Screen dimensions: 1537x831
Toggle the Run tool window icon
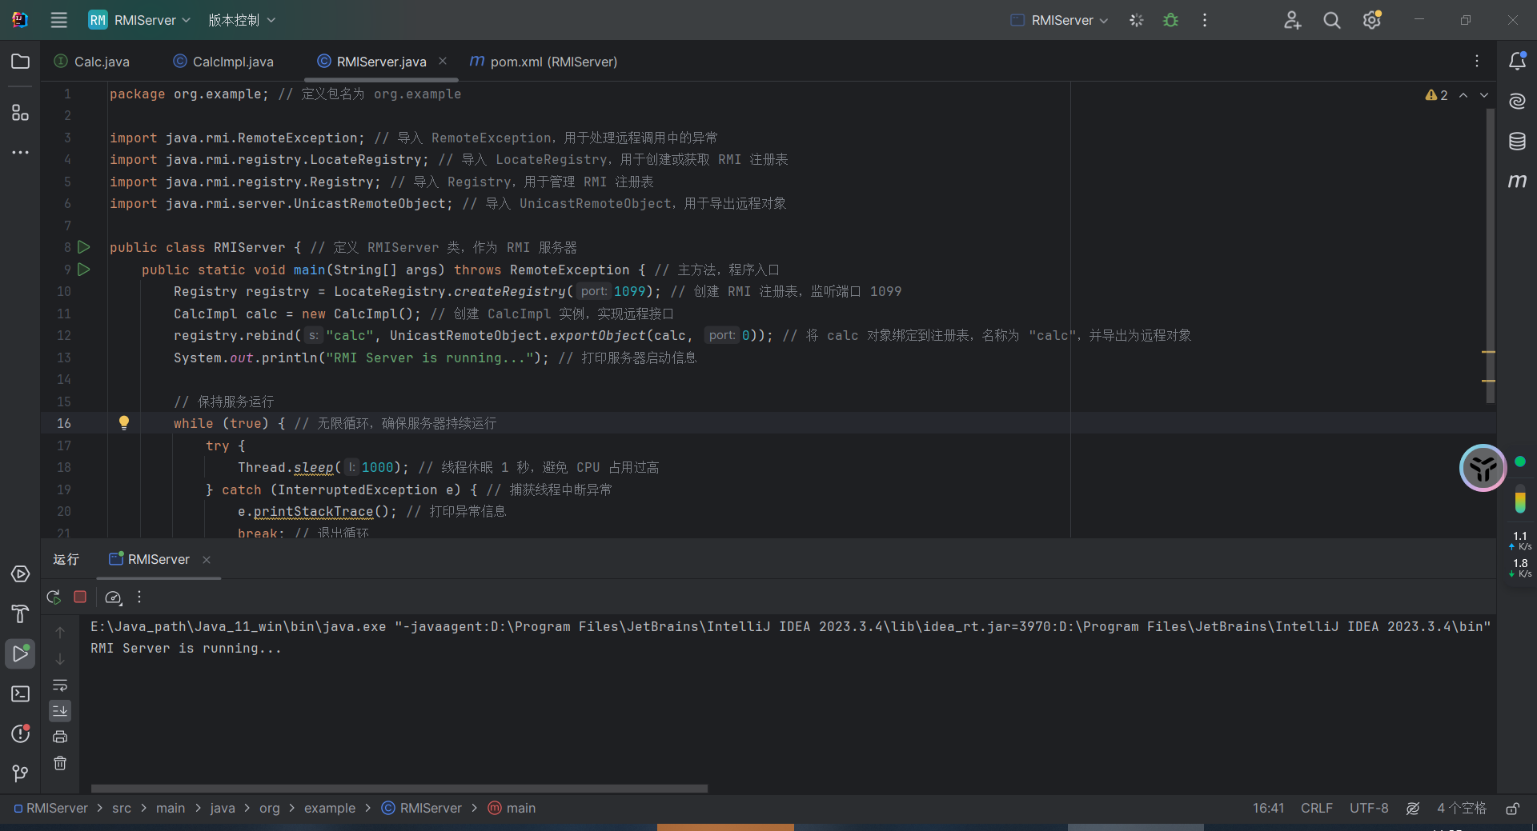[x=20, y=653]
